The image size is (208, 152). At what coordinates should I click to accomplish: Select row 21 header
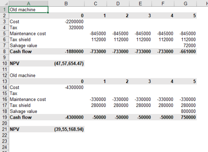pos(4,129)
